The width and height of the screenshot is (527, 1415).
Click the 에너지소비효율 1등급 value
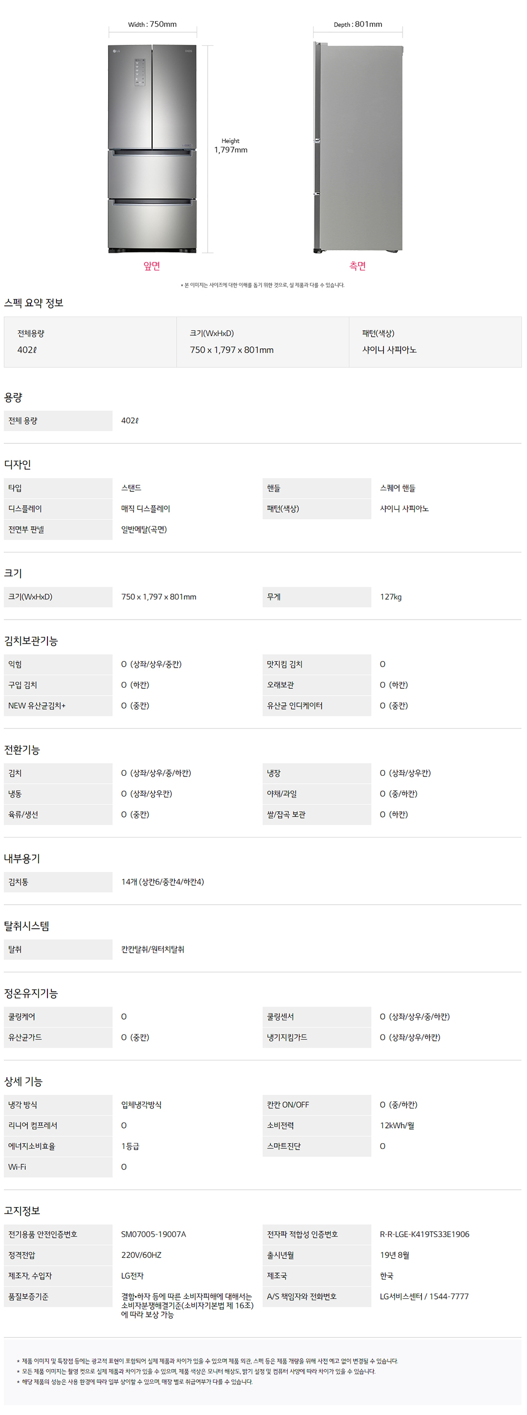pos(130,1146)
